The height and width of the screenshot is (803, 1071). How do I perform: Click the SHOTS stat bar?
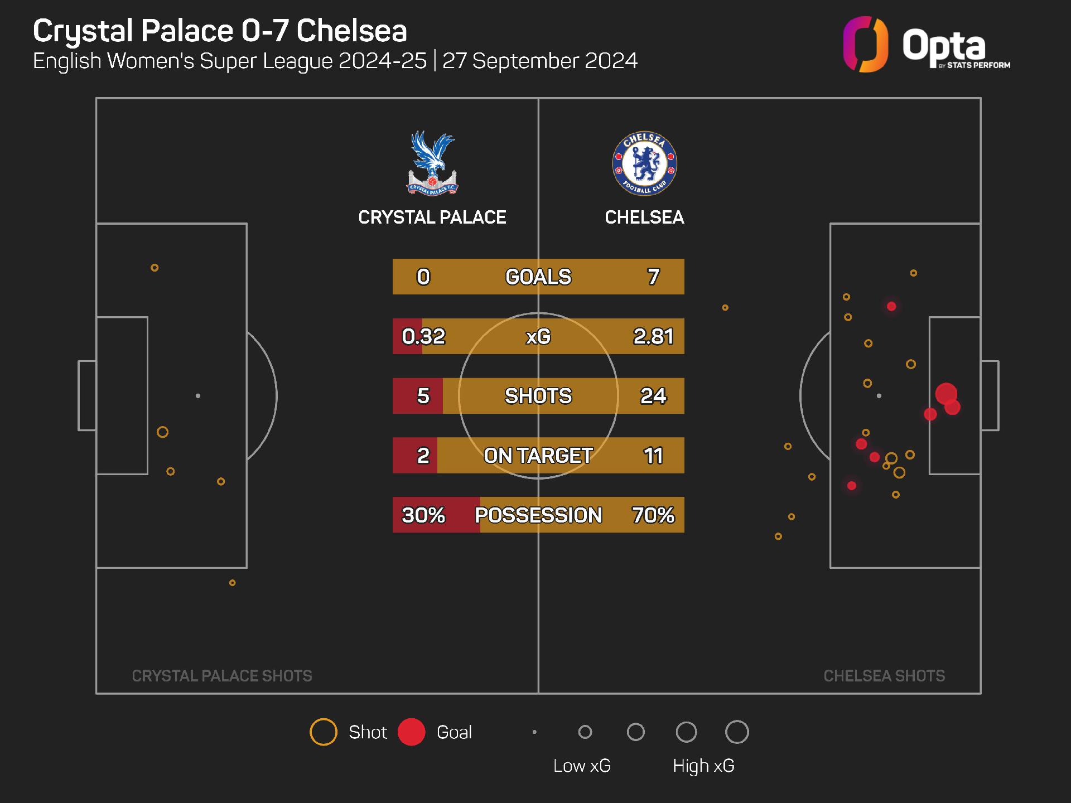538,396
